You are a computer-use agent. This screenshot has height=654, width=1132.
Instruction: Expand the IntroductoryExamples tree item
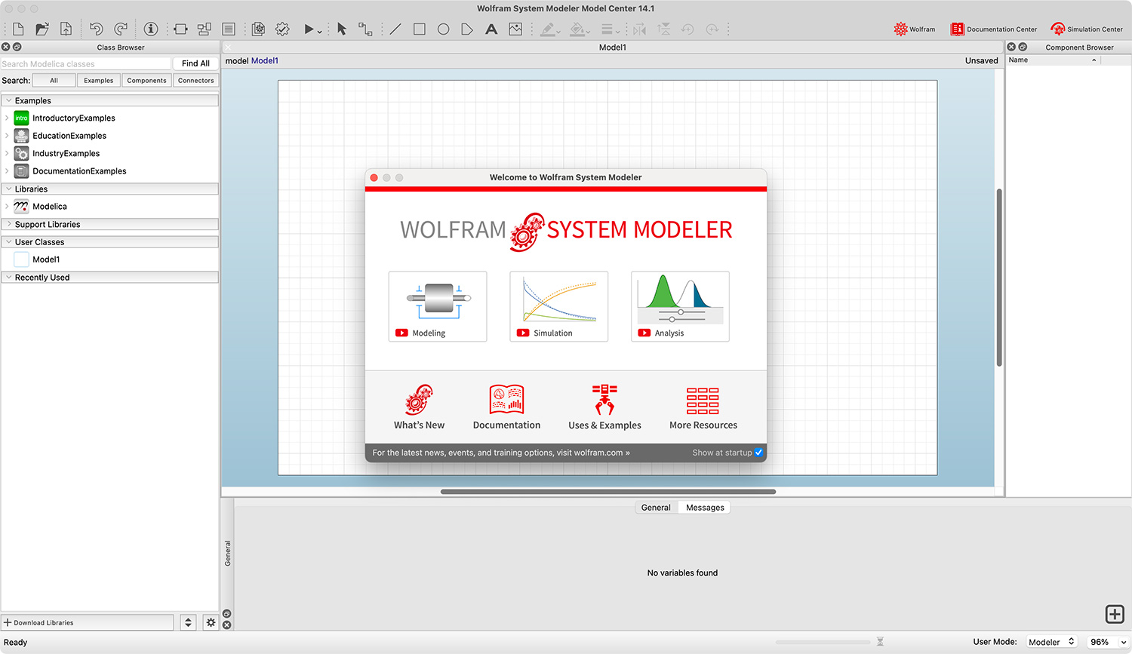pyautogui.click(x=6, y=118)
